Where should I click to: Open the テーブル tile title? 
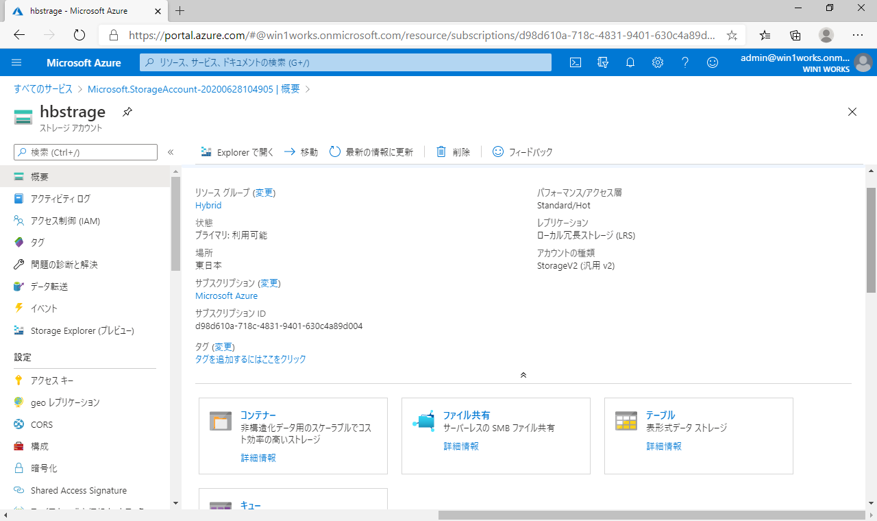click(x=660, y=415)
